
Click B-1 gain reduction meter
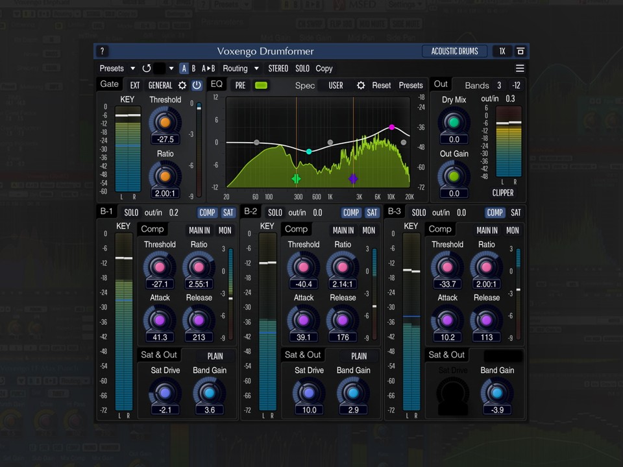(x=230, y=294)
